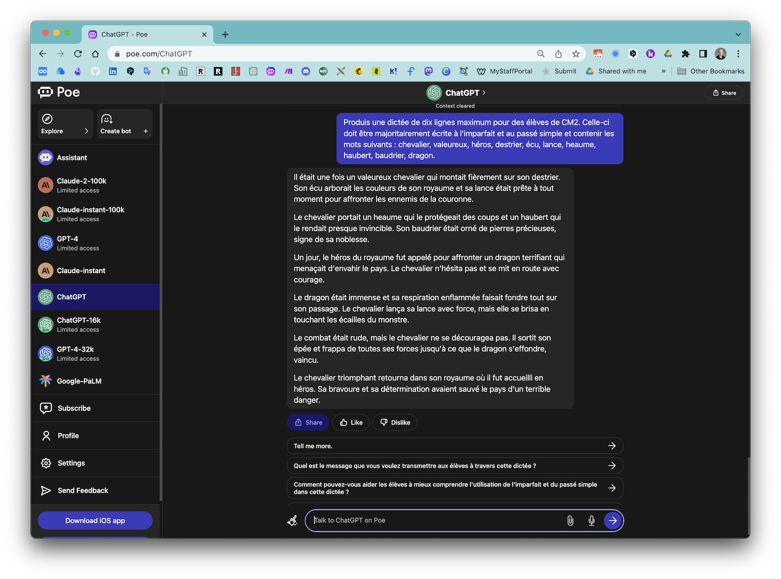Bookmark this page with star icon
This screenshot has width=781, height=579.
(x=576, y=54)
